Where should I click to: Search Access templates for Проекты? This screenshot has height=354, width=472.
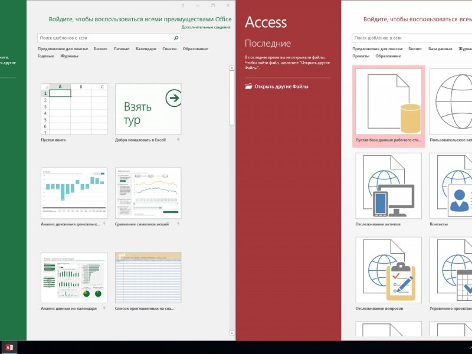pyautogui.click(x=360, y=56)
